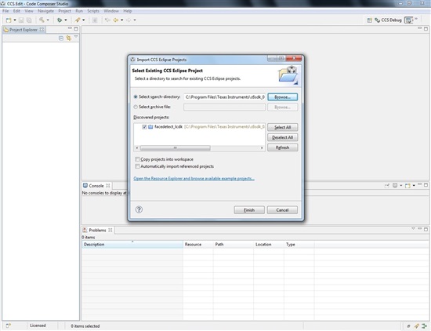The image size is (431, 331).
Task: Choose the Select archive file radio button
Action: [x=136, y=107]
